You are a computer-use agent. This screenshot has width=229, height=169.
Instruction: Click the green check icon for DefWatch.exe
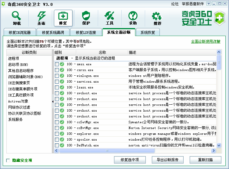tap(62, 145)
